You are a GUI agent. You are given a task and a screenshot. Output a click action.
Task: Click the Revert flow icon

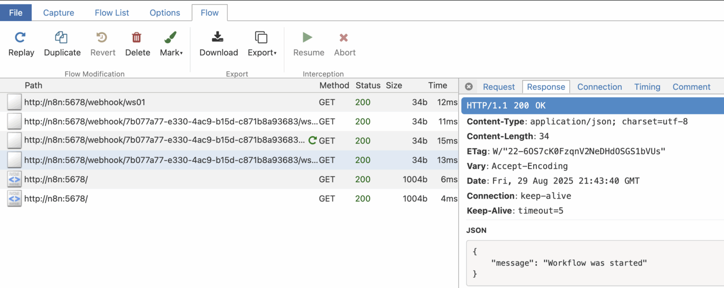102,38
